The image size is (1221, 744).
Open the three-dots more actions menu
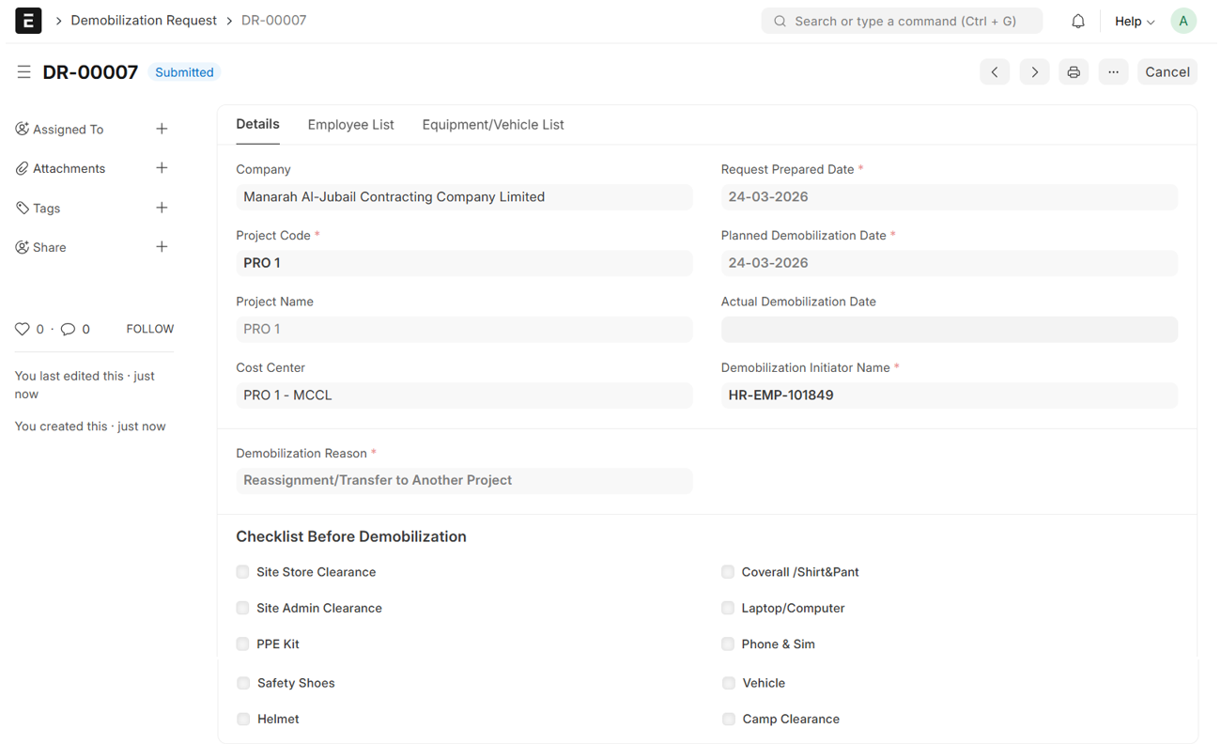[x=1113, y=72]
